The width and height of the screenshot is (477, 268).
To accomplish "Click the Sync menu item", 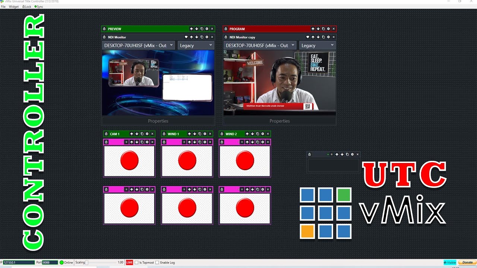I will tap(39, 7).
